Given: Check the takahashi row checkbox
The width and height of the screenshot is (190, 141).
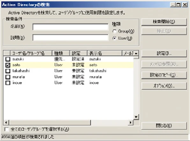Looking at the screenshot, I should (8, 71).
